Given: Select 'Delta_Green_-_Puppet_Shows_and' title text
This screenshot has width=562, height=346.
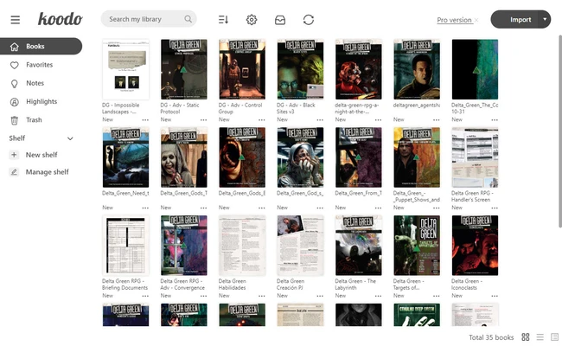Looking at the screenshot, I should (417, 196).
